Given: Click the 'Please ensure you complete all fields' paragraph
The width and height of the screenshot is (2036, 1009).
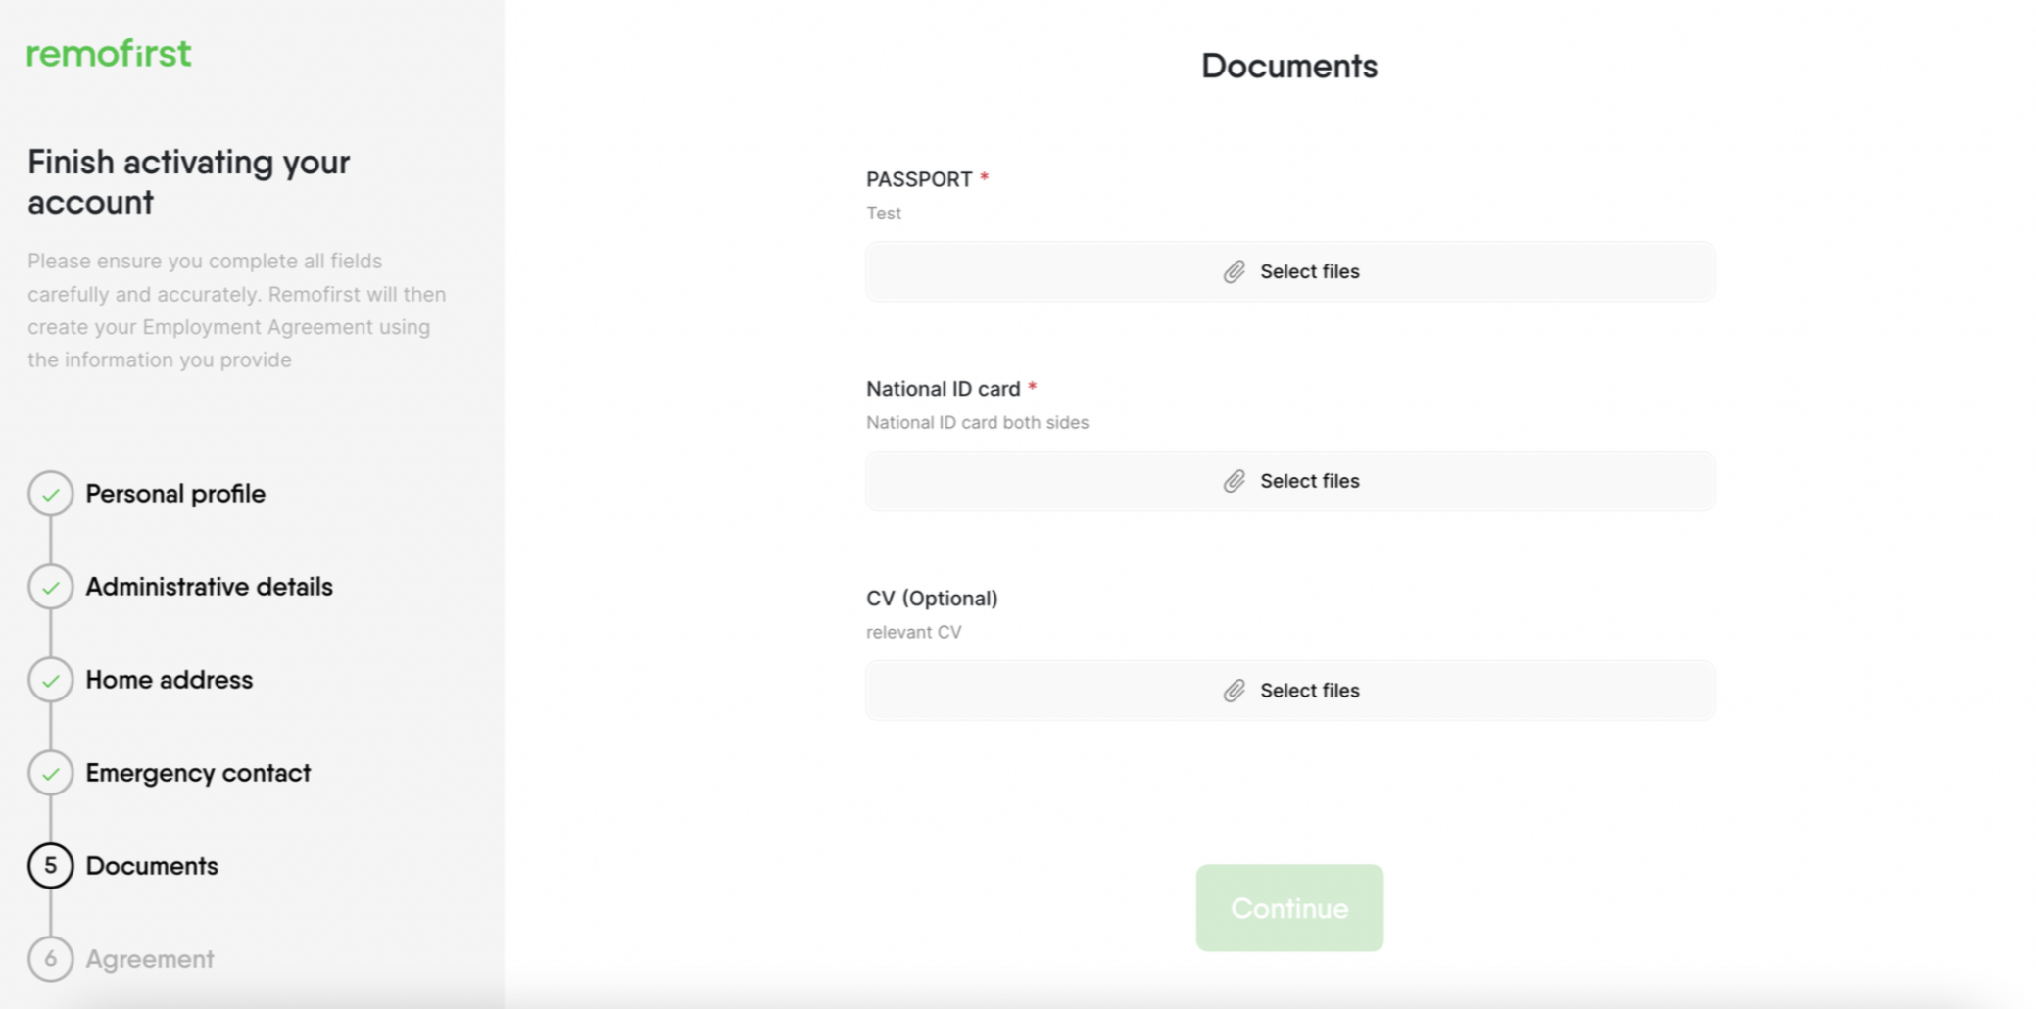Looking at the screenshot, I should coord(236,311).
